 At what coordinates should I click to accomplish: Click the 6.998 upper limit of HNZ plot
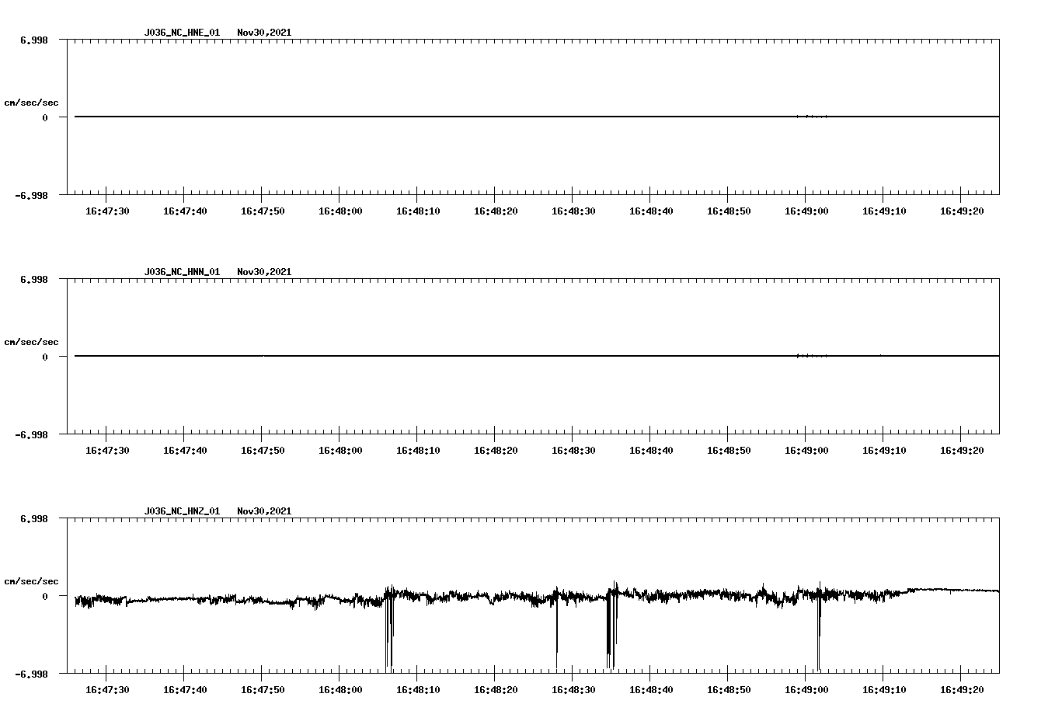(34, 518)
